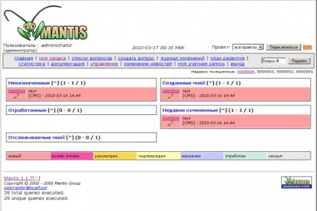The image size is (317, 211).
Task: Click the Mantis bugtracking system badge in footer
Action: click(x=296, y=182)
